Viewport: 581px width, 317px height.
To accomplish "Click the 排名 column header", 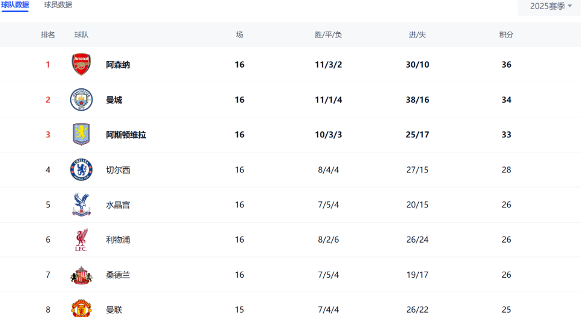I will click(x=48, y=35).
